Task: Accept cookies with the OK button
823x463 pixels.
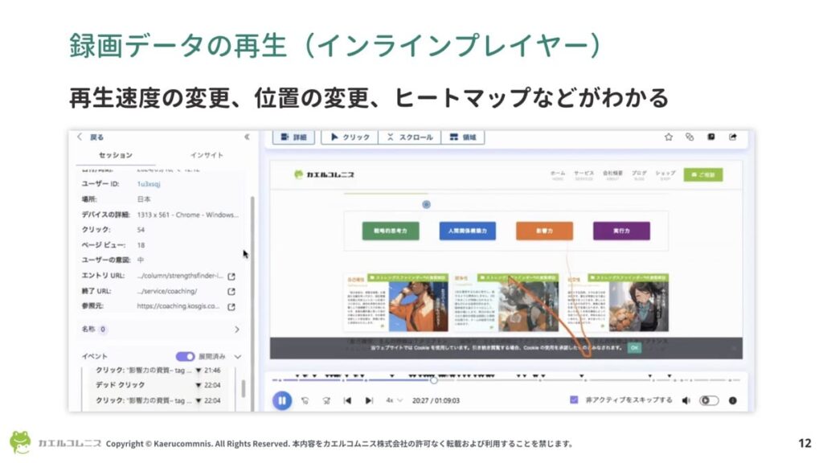Action: [x=634, y=347]
